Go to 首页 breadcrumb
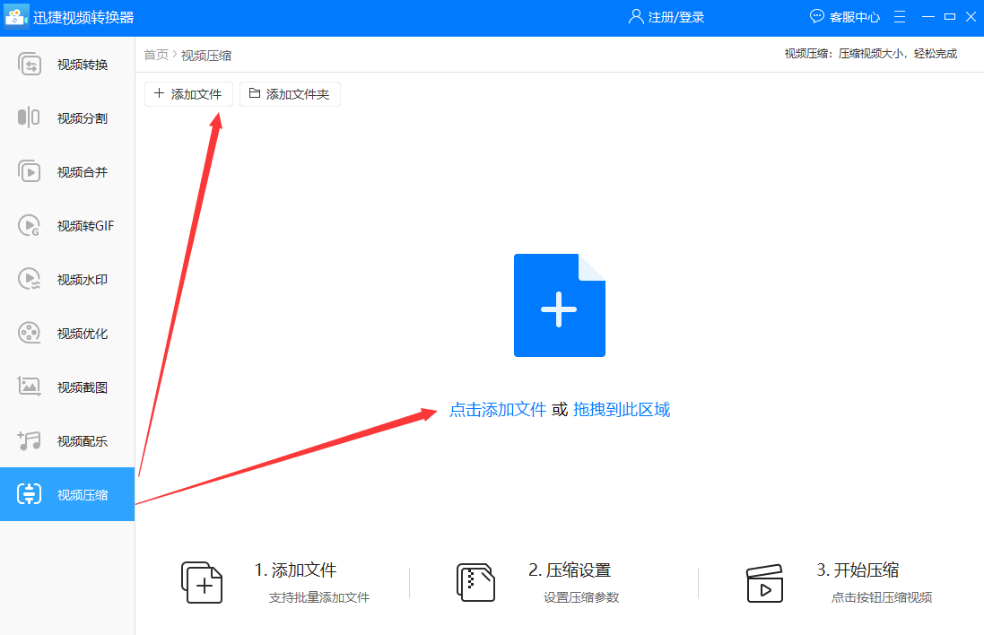The height and width of the screenshot is (635, 984). (x=156, y=56)
